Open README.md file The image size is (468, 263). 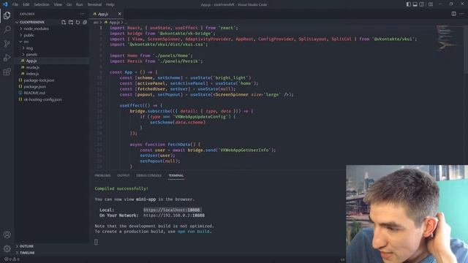pyautogui.click(x=52, y=93)
